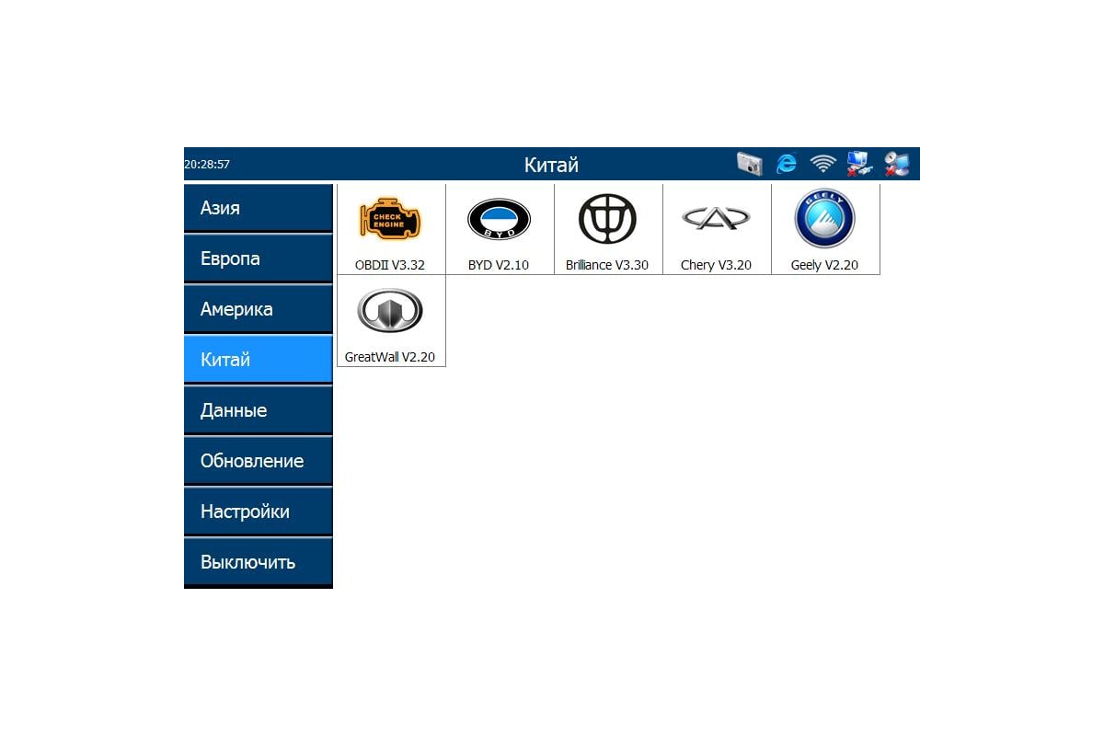1104x736 pixels.
Task: Click the BYD V2.10 label text
Action: click(499, 265)
